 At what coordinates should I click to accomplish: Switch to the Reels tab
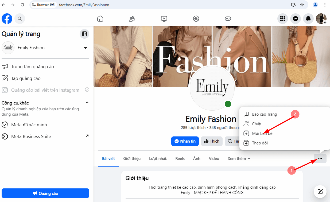point(180,159)
